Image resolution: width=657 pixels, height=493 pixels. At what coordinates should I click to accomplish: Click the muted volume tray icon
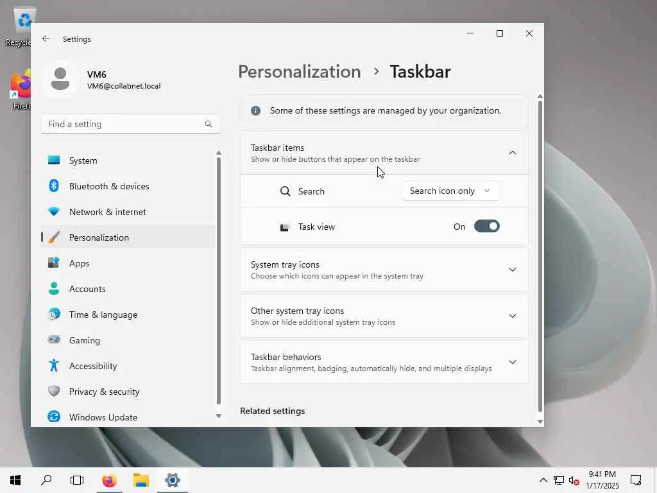(574, 480)
